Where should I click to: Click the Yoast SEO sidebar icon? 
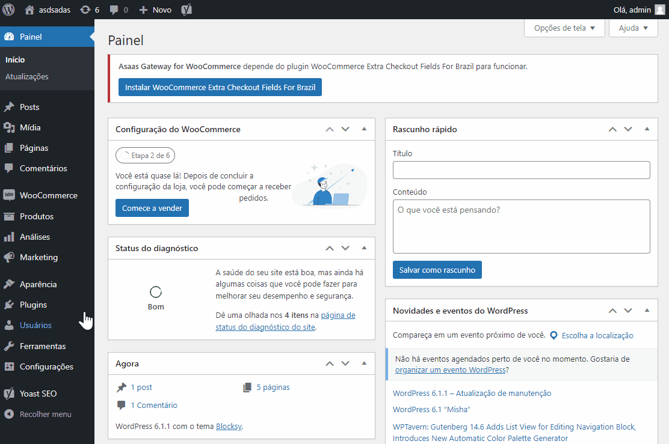[9, 394]
